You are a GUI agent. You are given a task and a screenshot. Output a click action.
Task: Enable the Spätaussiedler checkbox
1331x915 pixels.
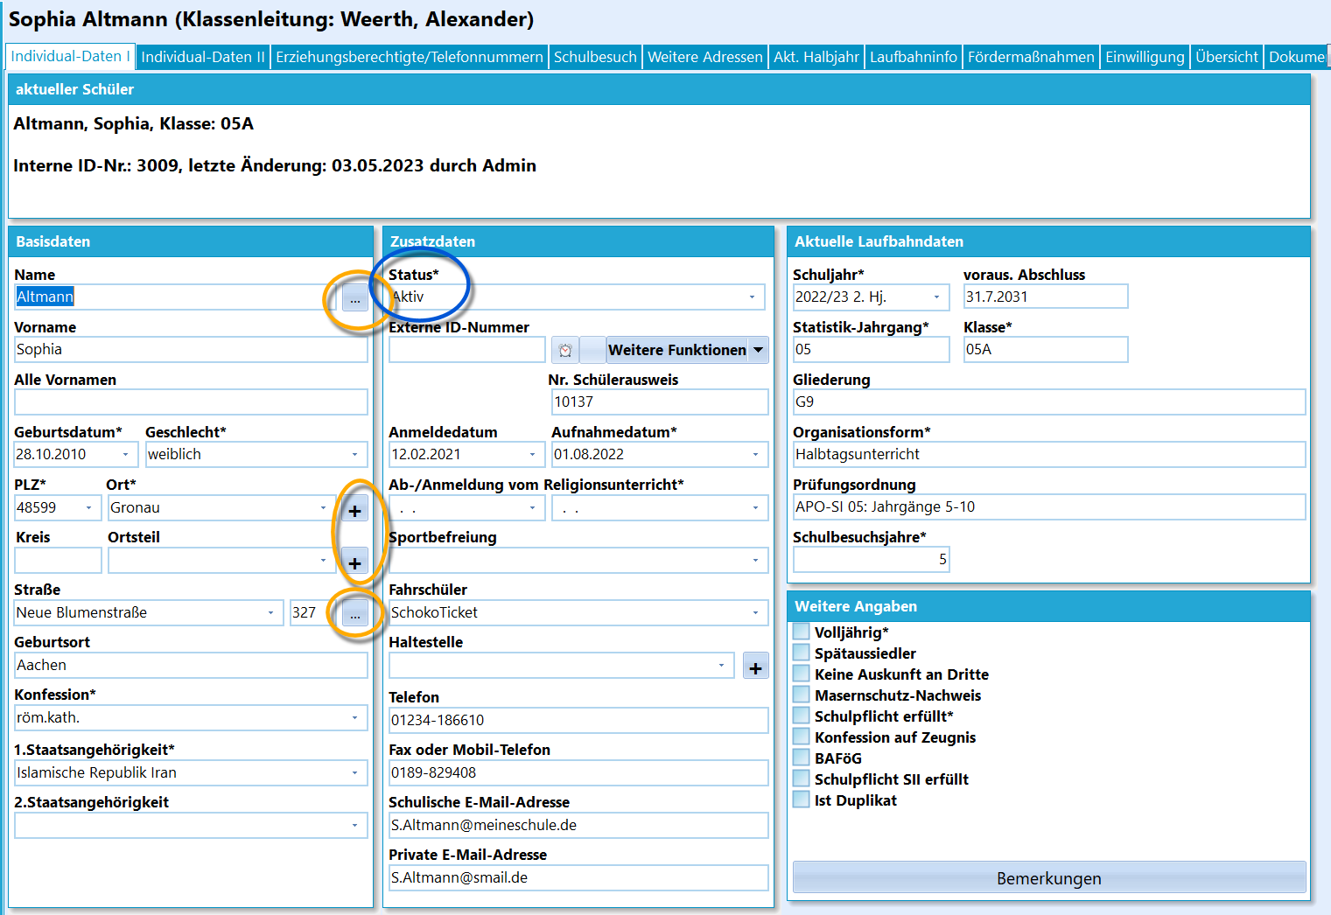801,653
